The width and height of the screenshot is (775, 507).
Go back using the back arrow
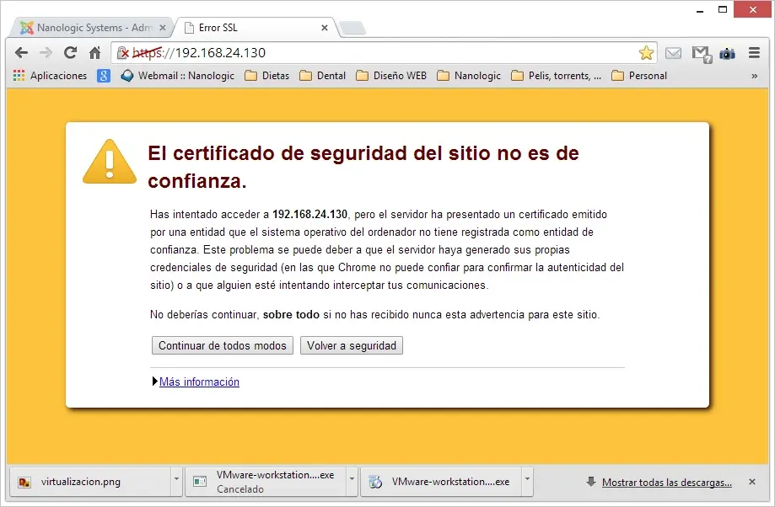[x=21, y=52]
